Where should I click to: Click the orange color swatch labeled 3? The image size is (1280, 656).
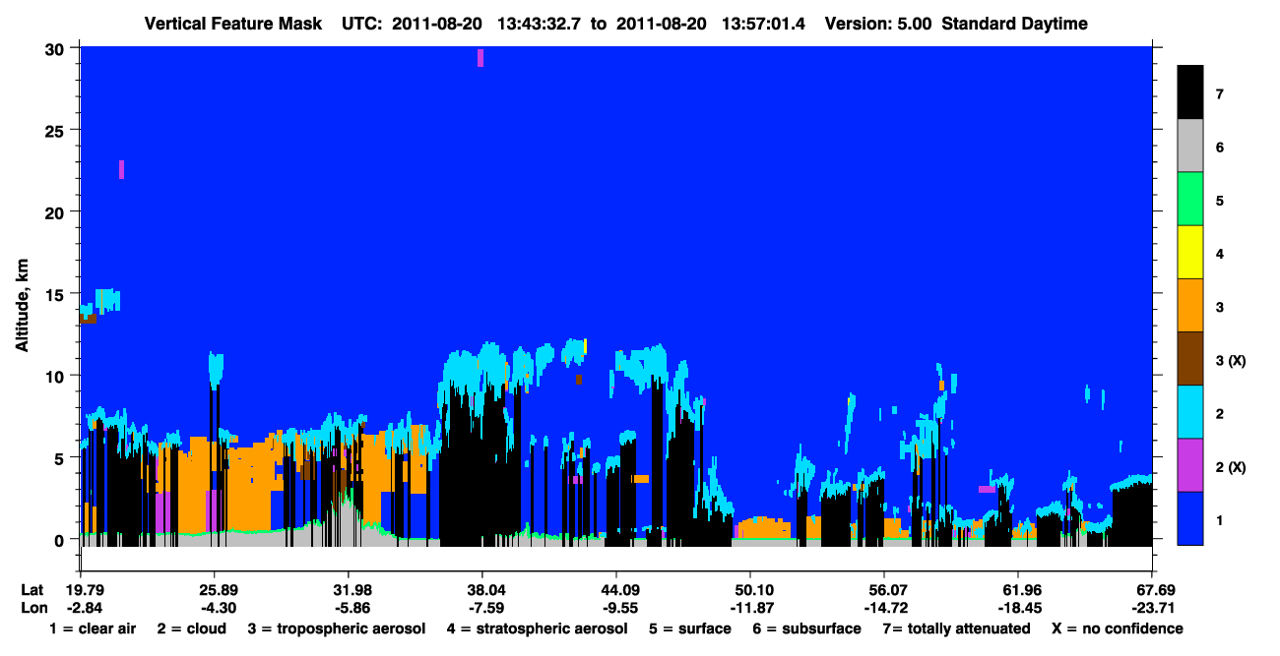coord(1190,306)
